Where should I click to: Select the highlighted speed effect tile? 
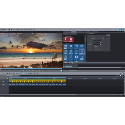pos(82,52)
